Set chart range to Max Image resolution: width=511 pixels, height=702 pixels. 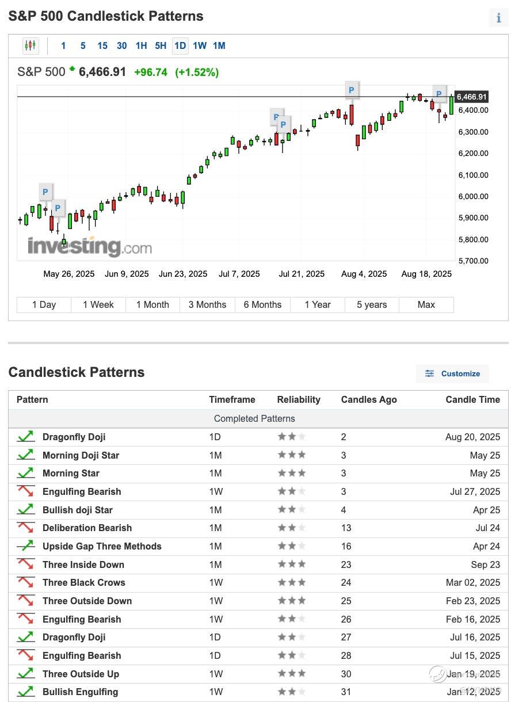(426, 304)
